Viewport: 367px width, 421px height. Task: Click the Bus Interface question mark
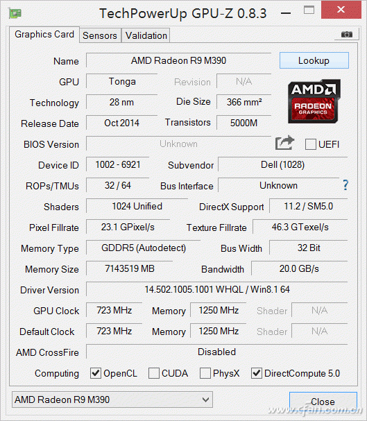click(x=345, y=185)
